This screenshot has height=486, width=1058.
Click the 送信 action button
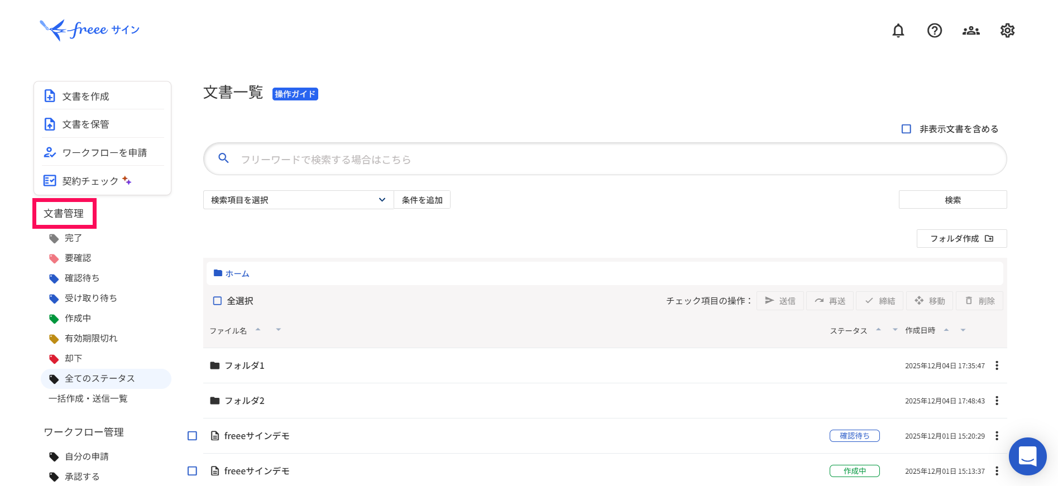point(780,301)
